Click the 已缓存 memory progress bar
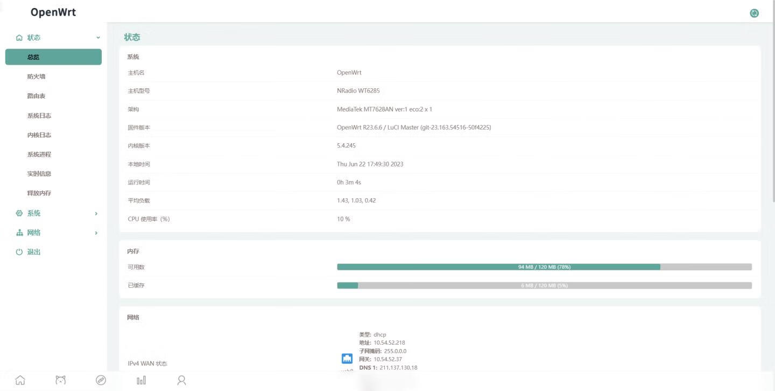This screenshot has width=775, height=391. (544, 285)
